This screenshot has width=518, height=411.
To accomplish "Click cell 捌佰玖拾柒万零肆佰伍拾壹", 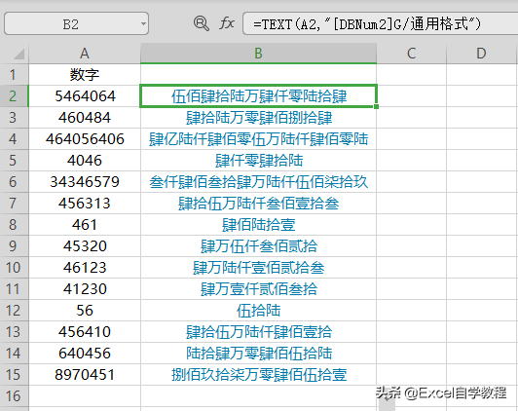I will pos(258,375).
